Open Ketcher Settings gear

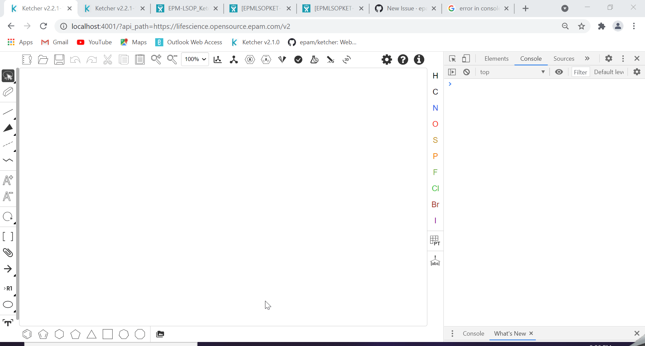pos(387,60)
